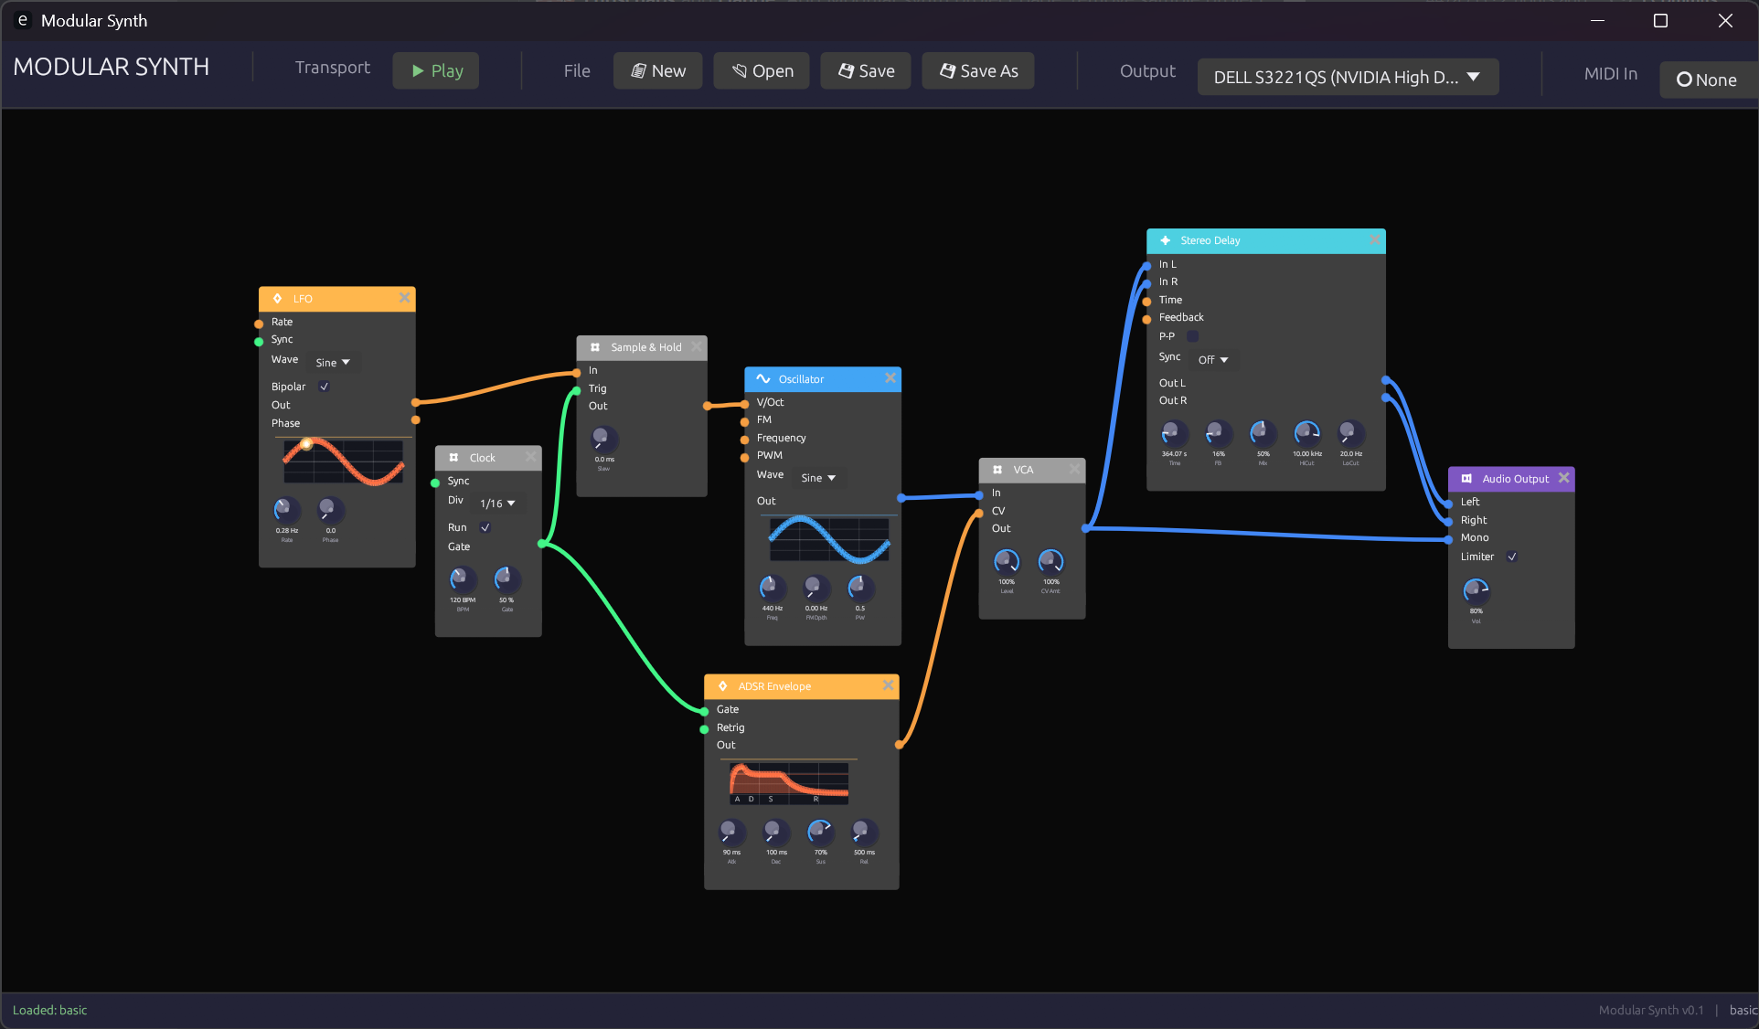The height and width of the screenshot is (1029, 1759).
Task: Click the New file button
Action: point(657,70)
